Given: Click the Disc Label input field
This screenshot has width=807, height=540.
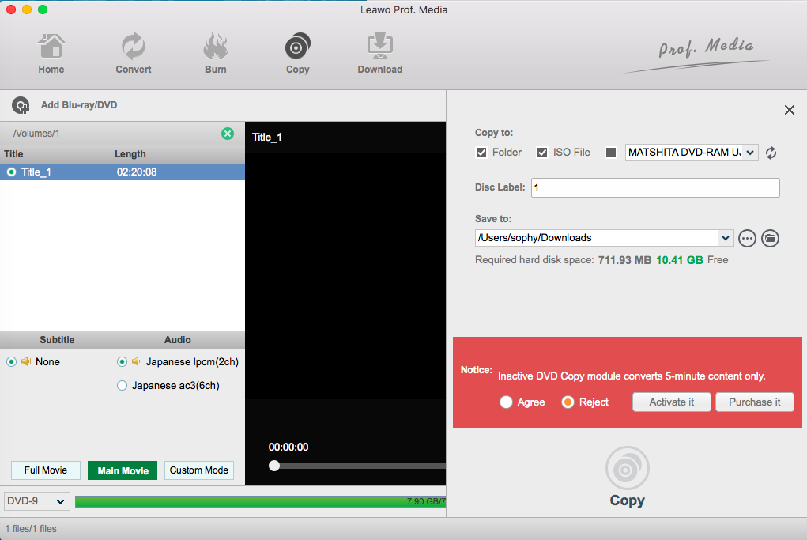Looking at the screenshot, I should [x=655, y=188].
